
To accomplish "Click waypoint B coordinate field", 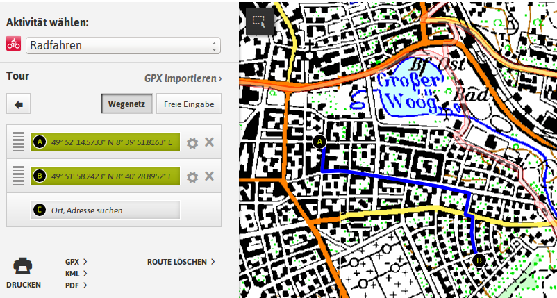I will point(105,176).
